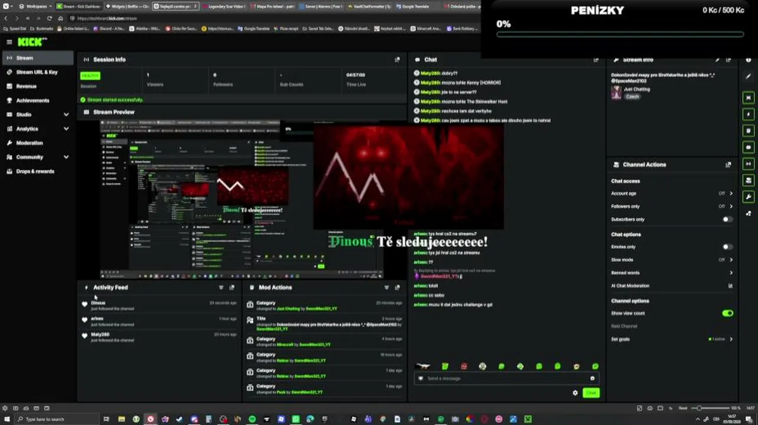Click the lightning icon in right rail

(749, 114)
